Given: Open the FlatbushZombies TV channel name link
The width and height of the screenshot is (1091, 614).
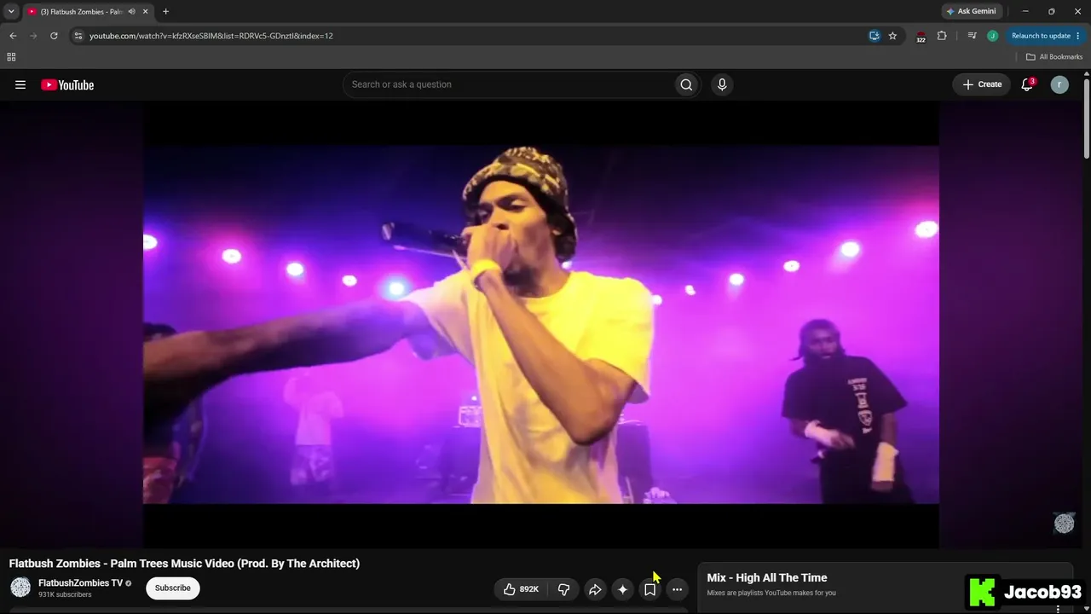Looking at the screenshot, I should pyautogui.click(x=80, y=583).
